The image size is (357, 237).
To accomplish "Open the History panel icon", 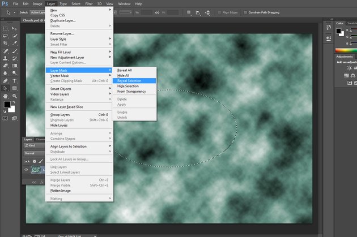I will click(329, 28).
